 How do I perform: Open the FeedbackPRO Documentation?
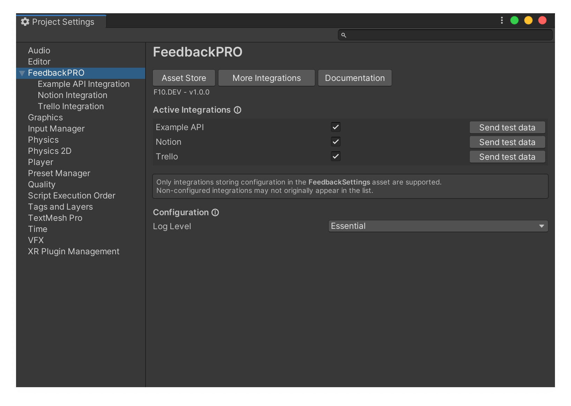(355, 78)
